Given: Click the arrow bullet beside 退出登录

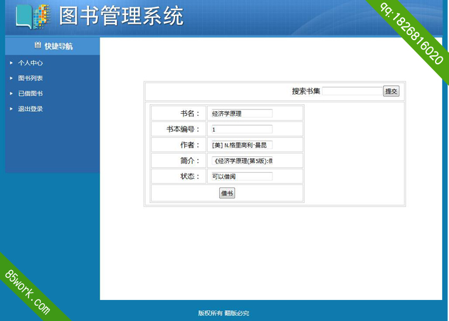Looking at the screenshot, I should click(11, 109).
